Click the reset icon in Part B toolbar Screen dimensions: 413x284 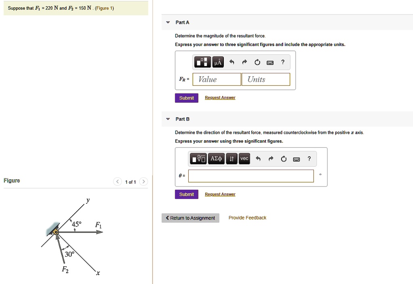point(284,159)
